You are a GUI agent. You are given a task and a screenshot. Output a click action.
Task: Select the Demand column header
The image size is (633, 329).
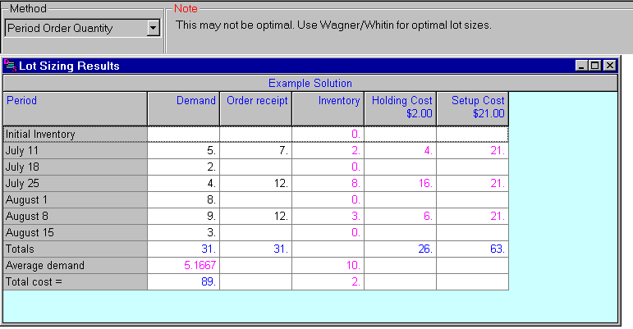pos(183,107)
